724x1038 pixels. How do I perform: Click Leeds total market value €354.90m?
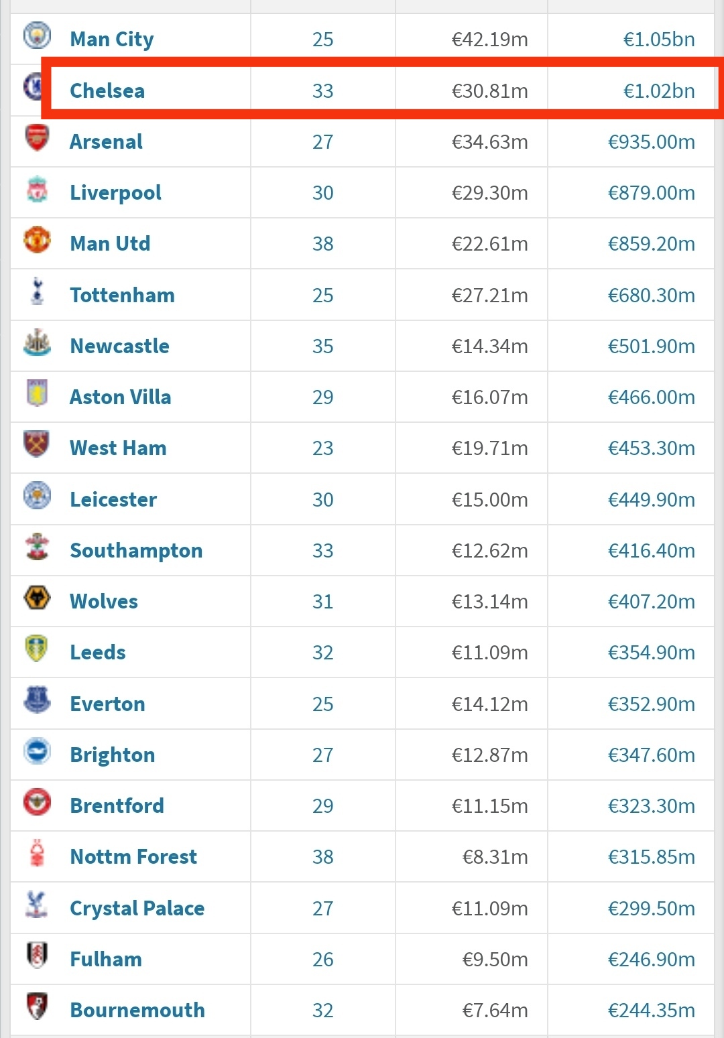click(651, 652)
